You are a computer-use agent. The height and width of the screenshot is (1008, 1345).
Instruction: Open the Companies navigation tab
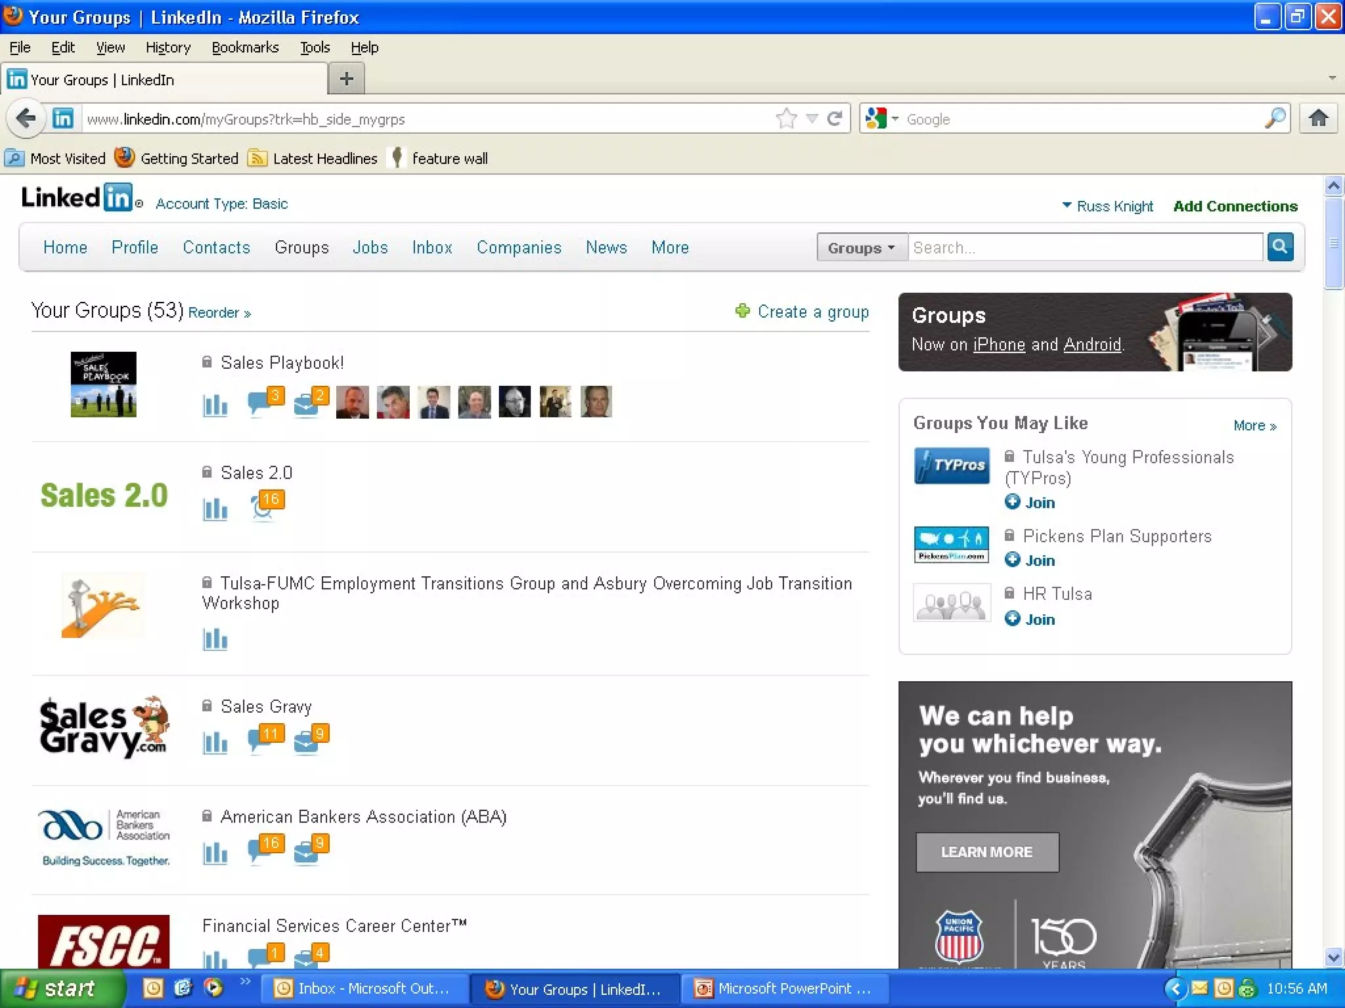pos(519,247)
